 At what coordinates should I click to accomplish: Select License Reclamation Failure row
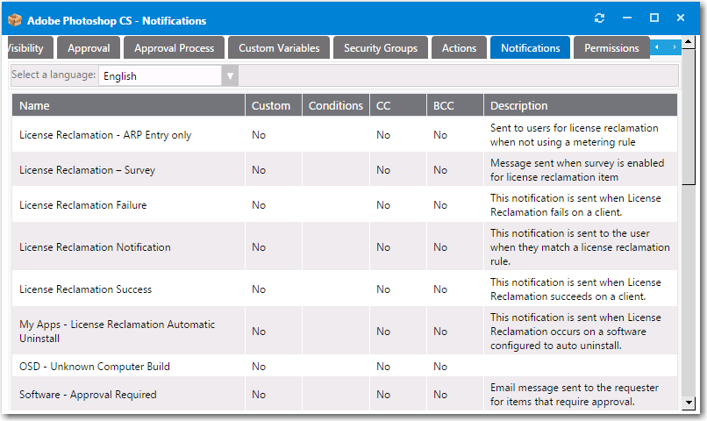coord(83,205)
